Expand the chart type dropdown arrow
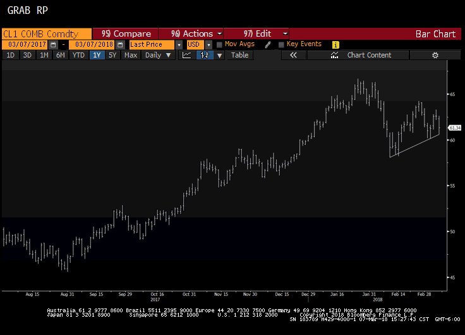Viewport: 465px width, 335px height. pos(219,55)
